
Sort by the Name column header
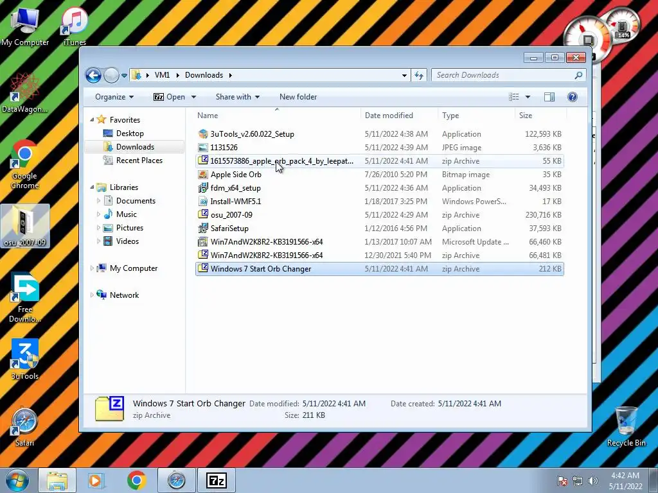277,116
